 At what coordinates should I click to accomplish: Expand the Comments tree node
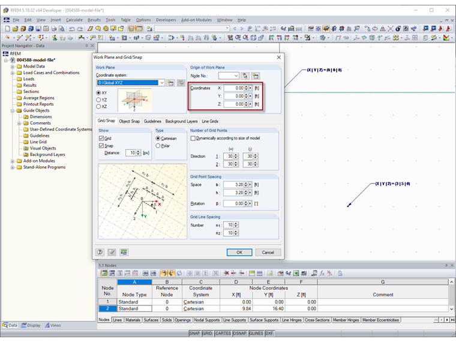point(19,124)
